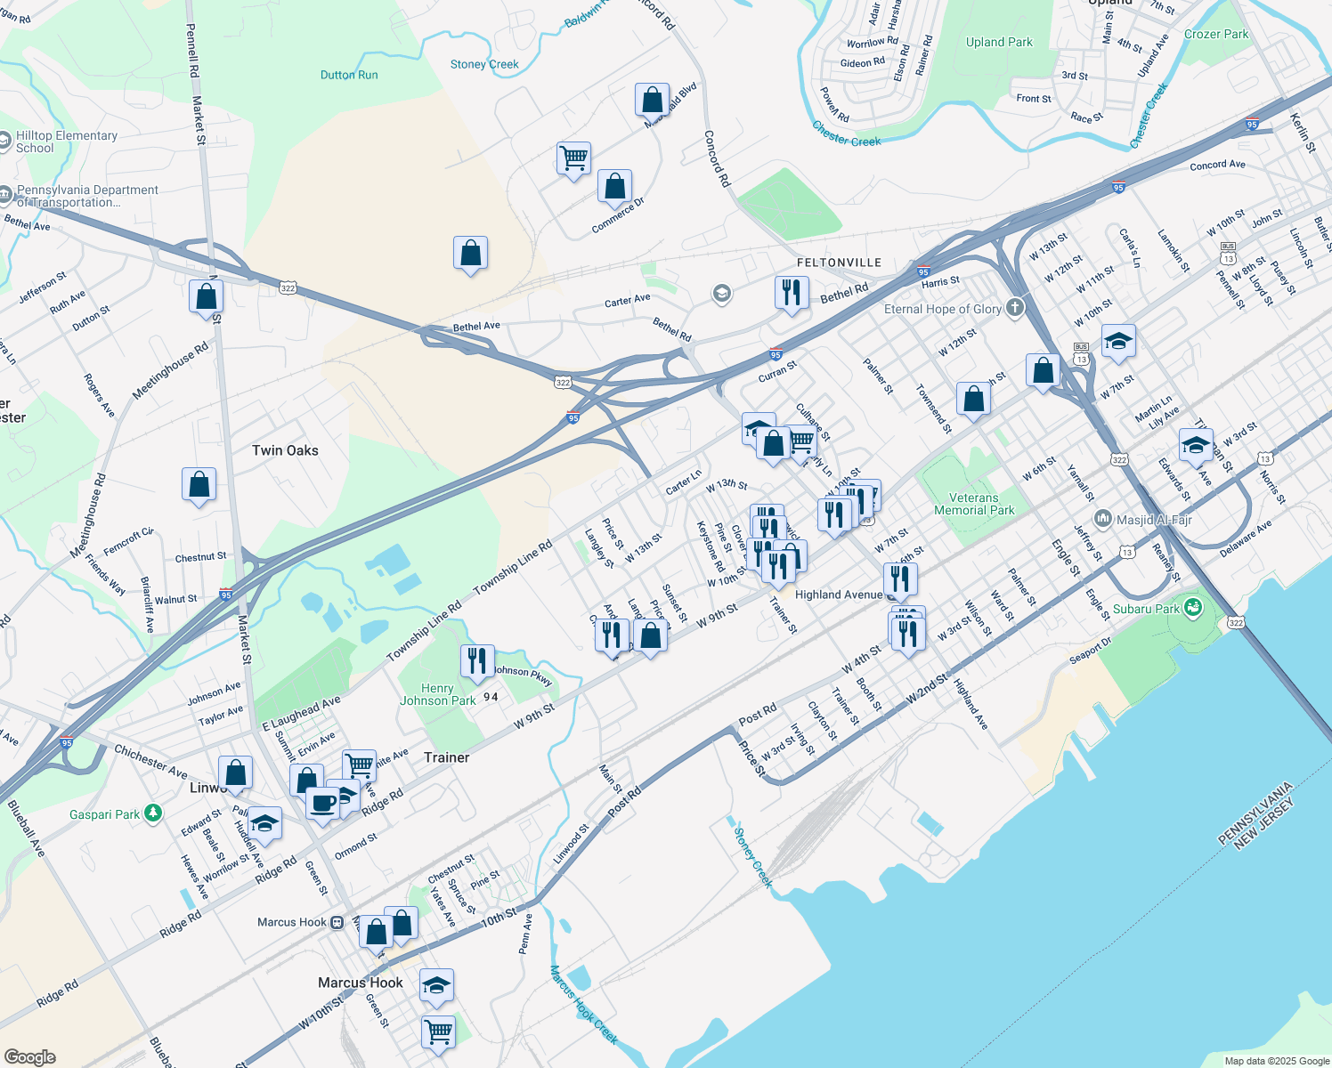
Task: Click the Veterans Memorial Park label
Action: 974,504
